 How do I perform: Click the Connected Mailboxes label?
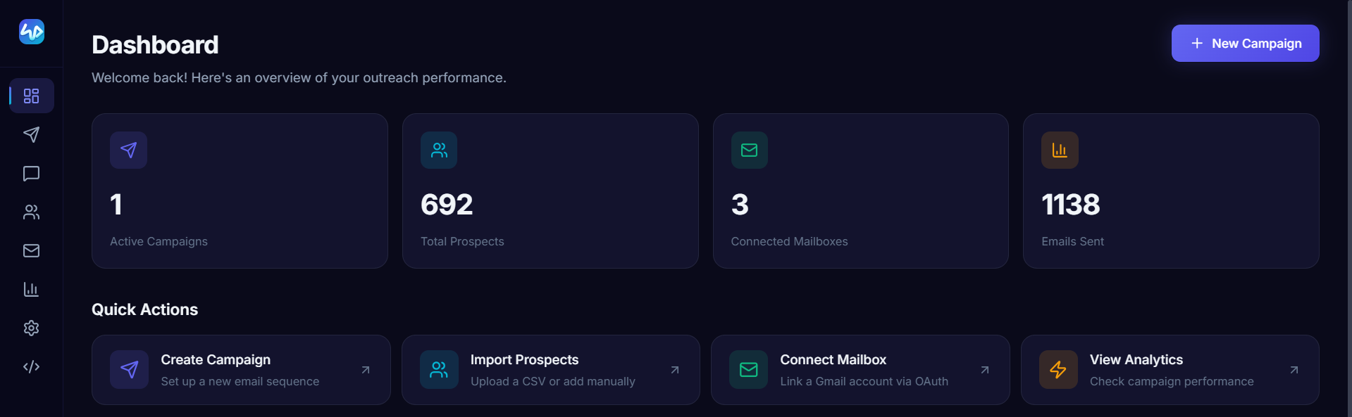click(x=789, y=241)
